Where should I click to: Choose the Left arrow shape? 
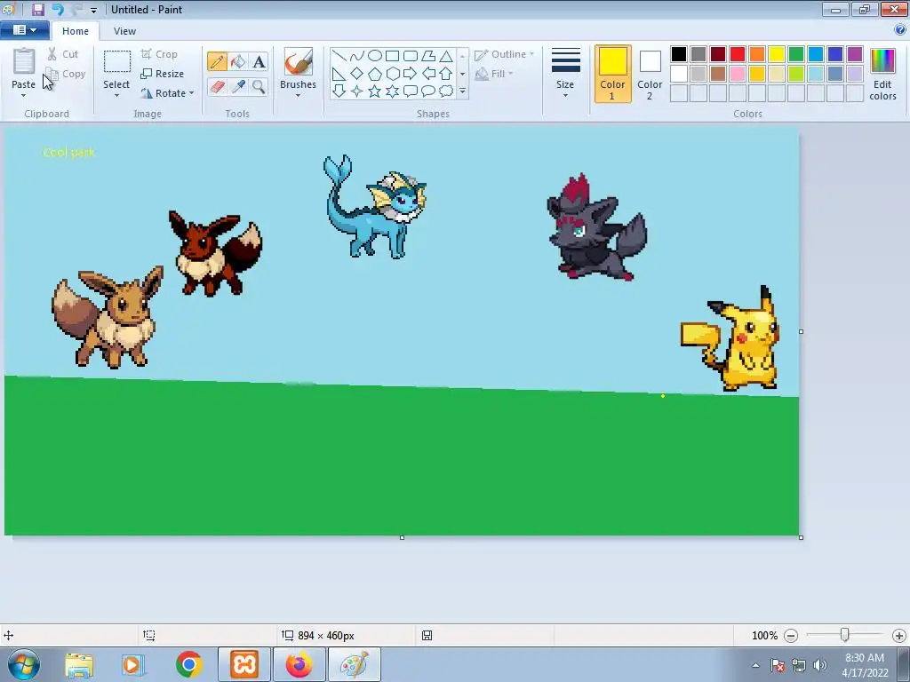click(x=428, y=74)
